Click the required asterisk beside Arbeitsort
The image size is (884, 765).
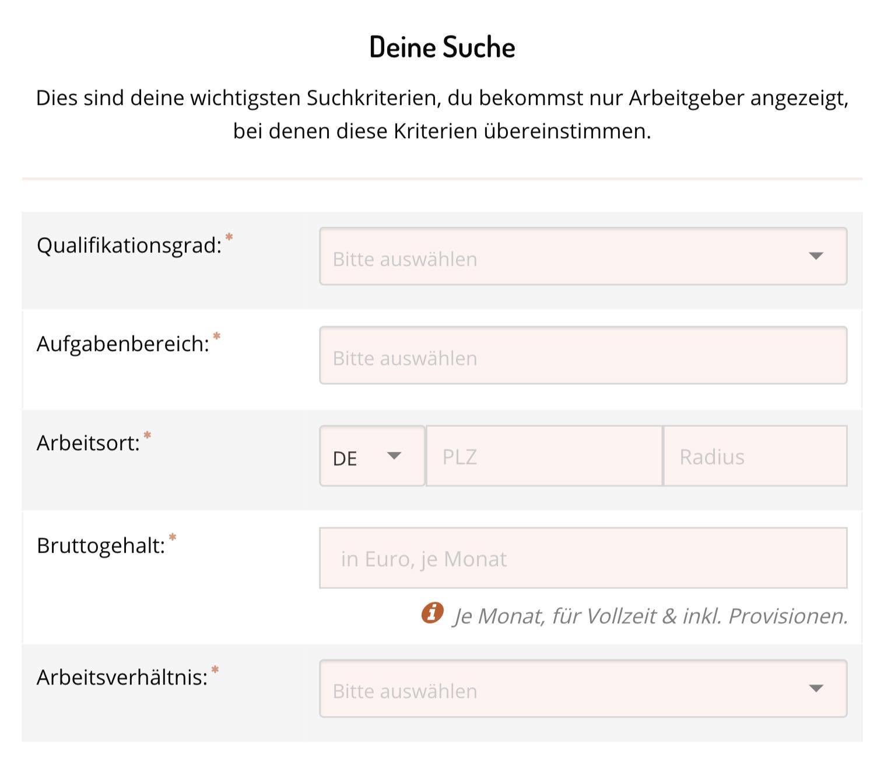(148, 435)
